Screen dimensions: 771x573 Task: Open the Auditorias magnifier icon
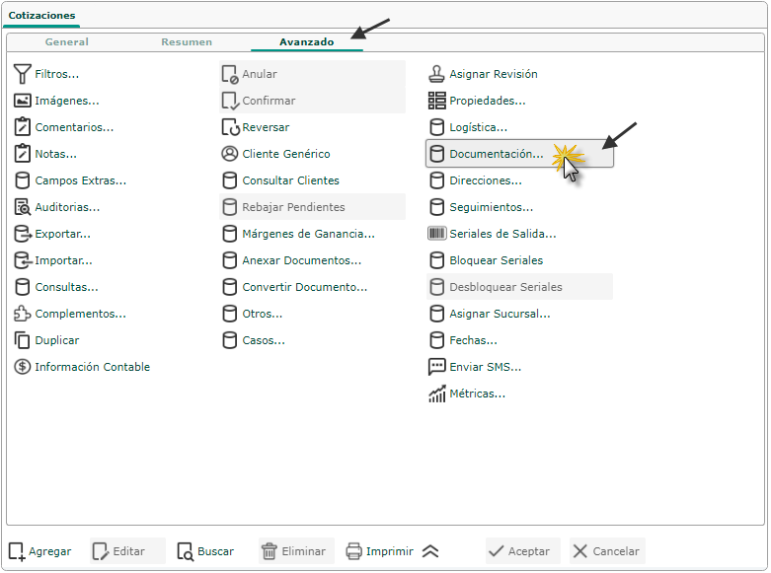(22, 207)
